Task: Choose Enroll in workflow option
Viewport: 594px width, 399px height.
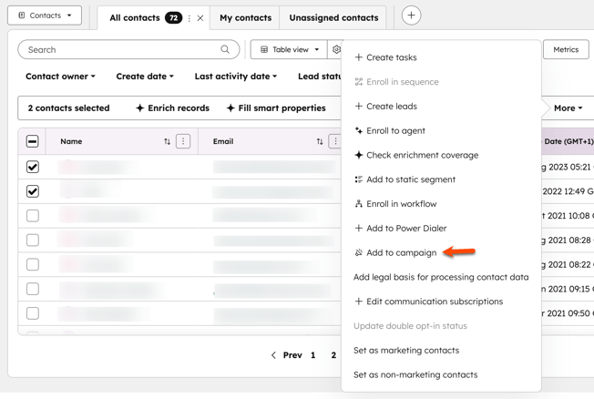Action: [395, 204]
